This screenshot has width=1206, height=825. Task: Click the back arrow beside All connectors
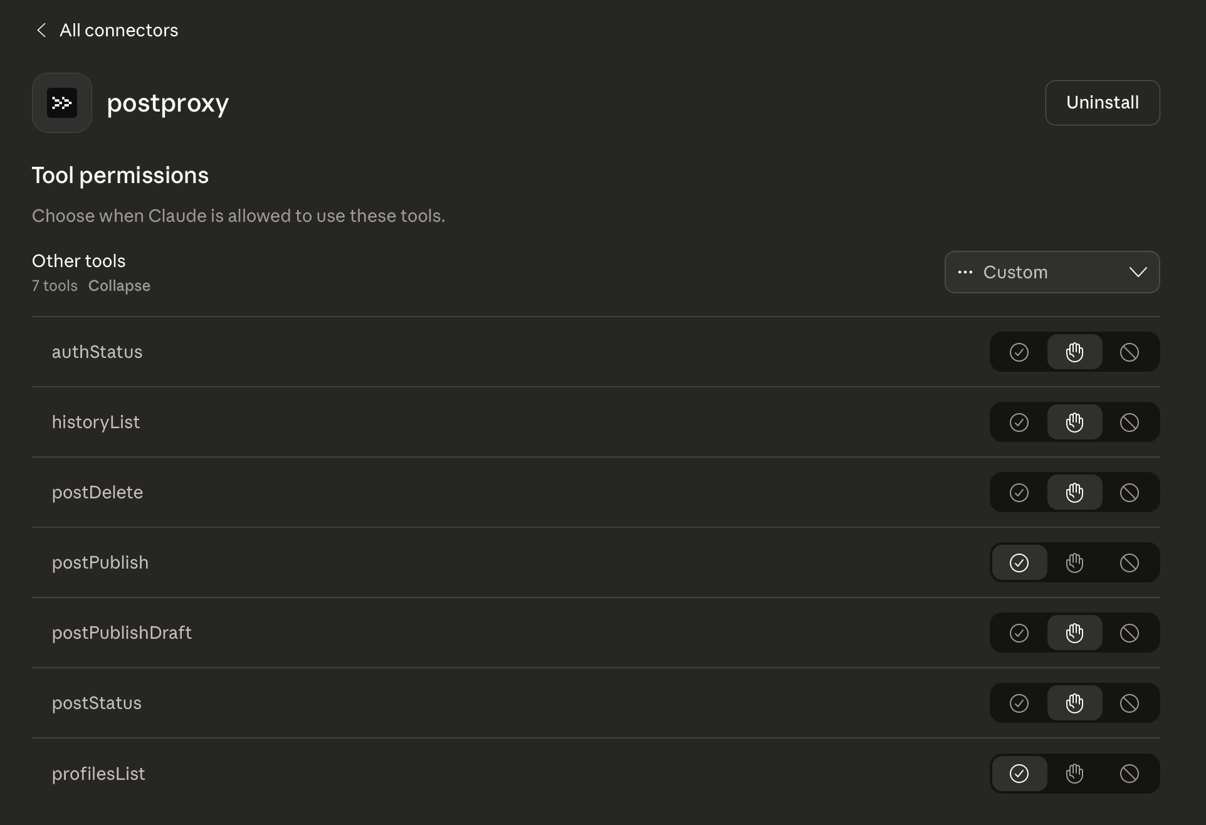click(x=41, y=29)
